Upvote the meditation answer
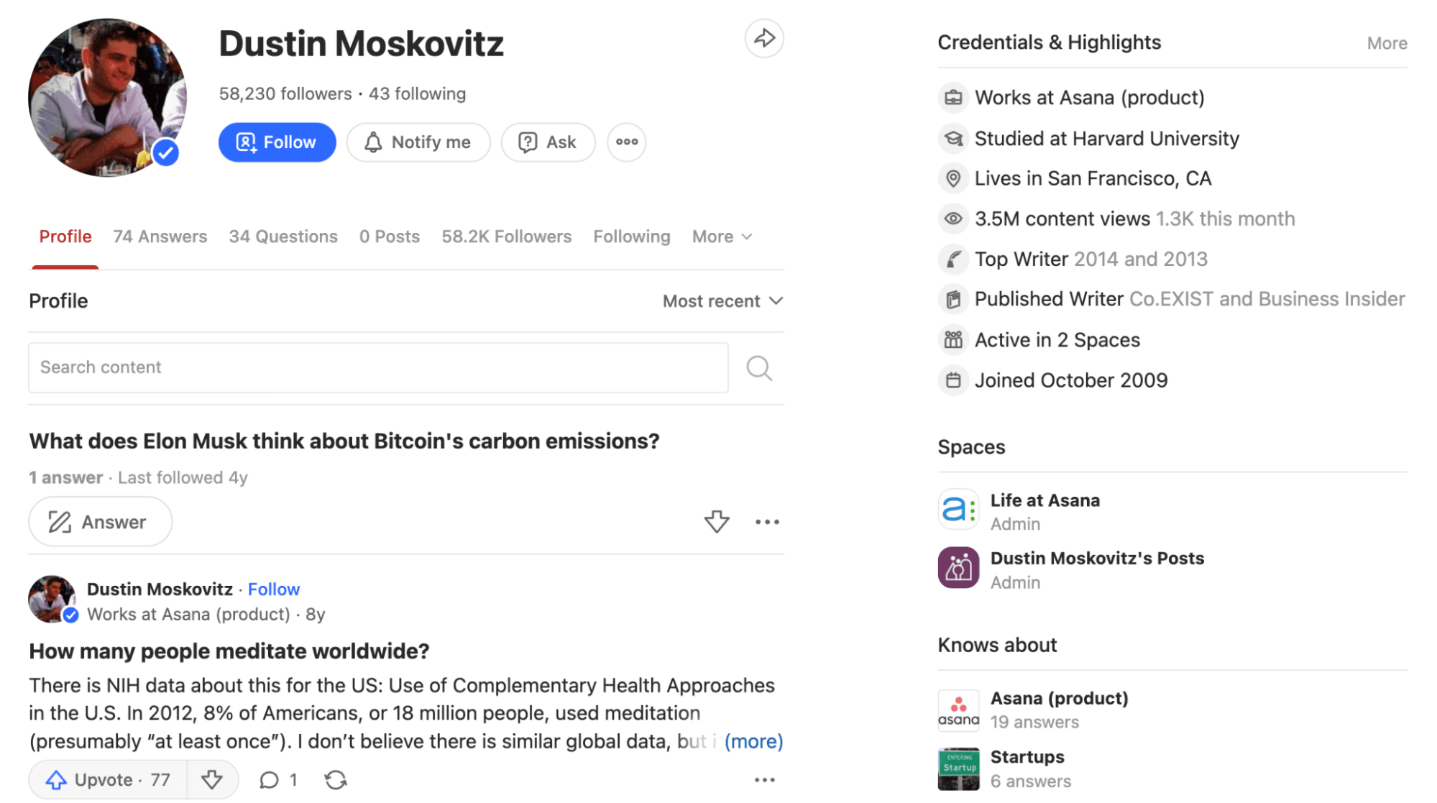Viewport: 1437px width, 803px height. [x=108, y=780]
